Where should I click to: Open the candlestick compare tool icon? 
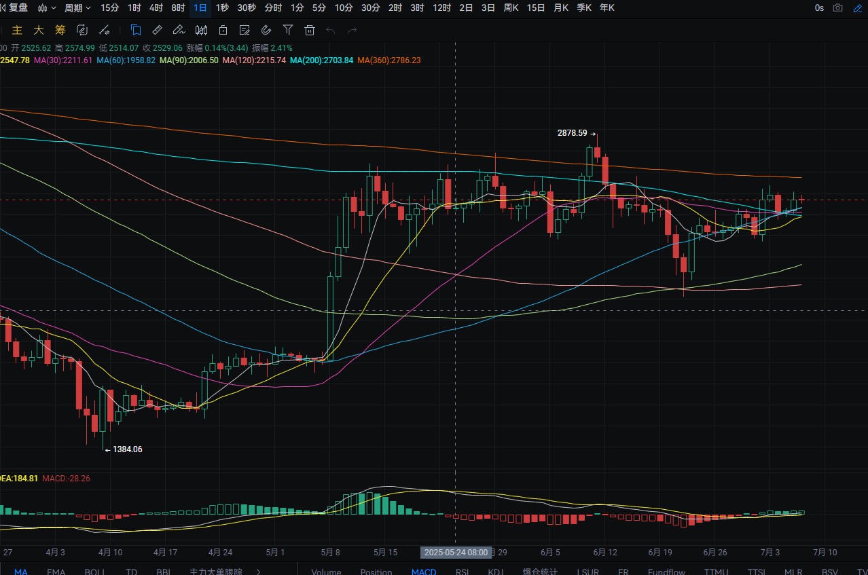[x=201, y=30]
